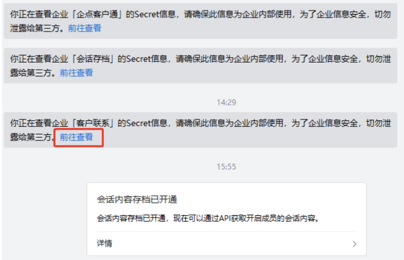Viewport: 404px width, 260px height.
Task: Click 你正在查看企业 at the start of the first message
Action: click(39, 14)
